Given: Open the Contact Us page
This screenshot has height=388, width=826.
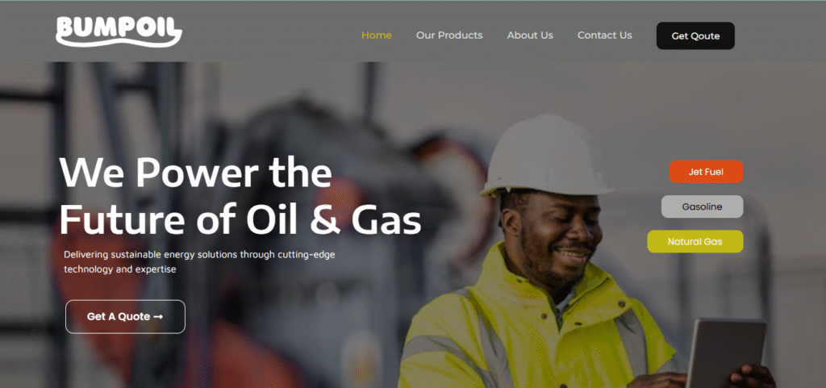Looking at the screenshot, I should (605, 35).
